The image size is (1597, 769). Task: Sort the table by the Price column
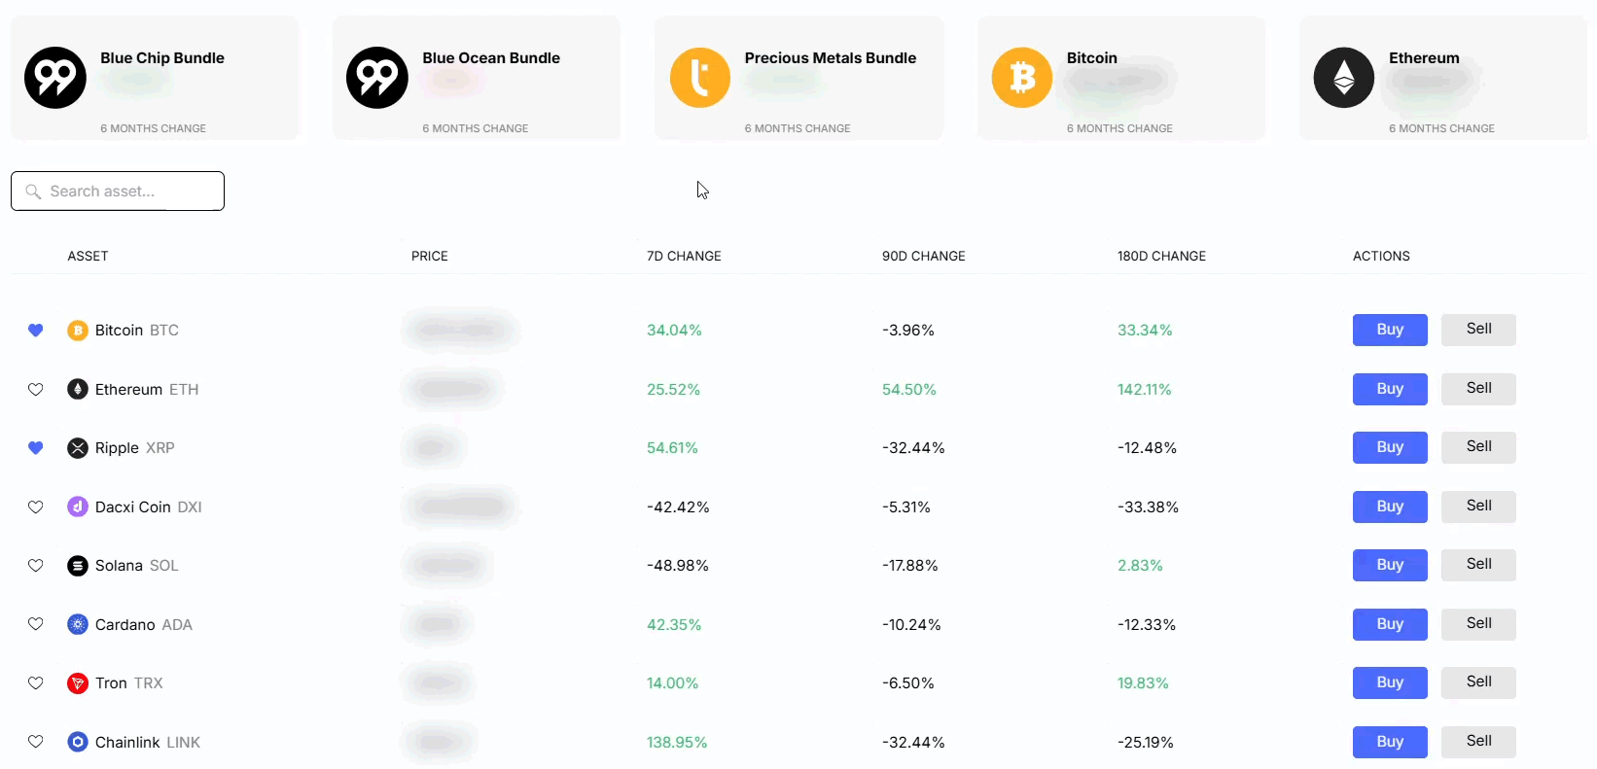click(429, 256)
